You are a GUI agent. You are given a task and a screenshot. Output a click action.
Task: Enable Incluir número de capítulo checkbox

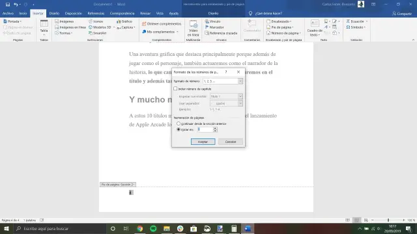pyautogui.click(x=175, y=88)
